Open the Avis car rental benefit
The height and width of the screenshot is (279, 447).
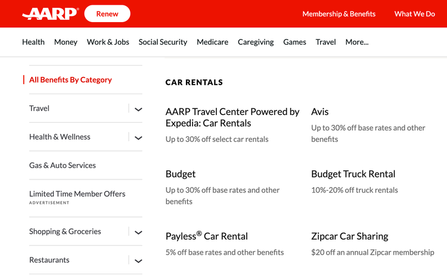pos(319,111)
